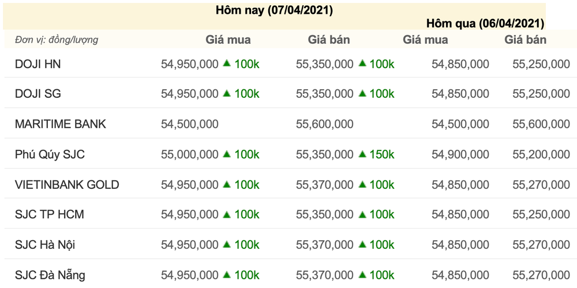Click SJC Đà Nẵng row label
The height and width of the screenshot is (288, 577).
point(50,275)
